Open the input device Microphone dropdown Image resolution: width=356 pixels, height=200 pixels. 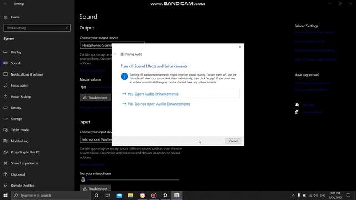[x=96, y=139]
